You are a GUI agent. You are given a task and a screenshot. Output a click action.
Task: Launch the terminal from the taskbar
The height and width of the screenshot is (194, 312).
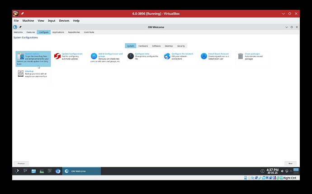(50, 171)
